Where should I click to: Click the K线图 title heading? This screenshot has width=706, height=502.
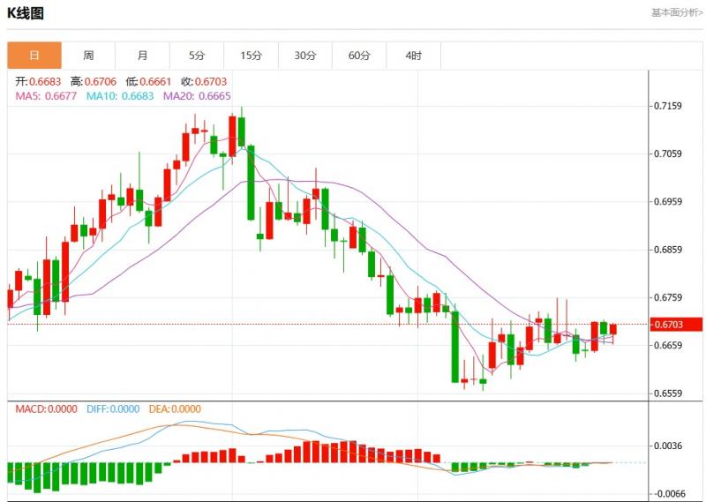(26, 13)
